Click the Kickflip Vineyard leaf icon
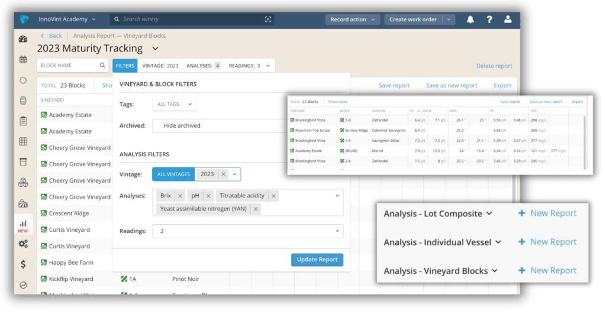This screenshot has height=314, width=606. click(x=44, y=279)
